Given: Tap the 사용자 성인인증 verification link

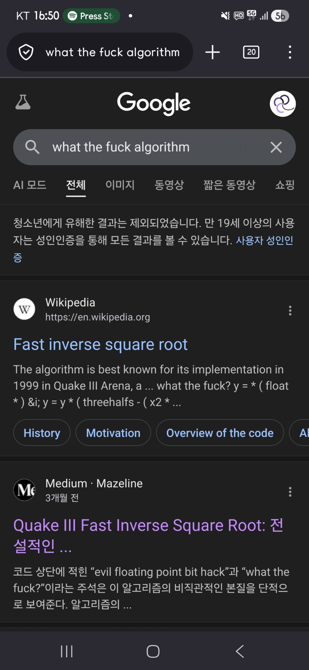Looking at the screenshot, I should coord(264,241).
